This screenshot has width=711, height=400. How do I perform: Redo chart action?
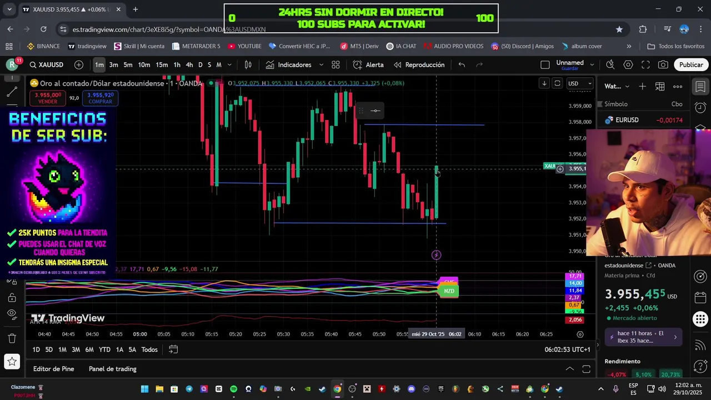(x=479, y=65)
